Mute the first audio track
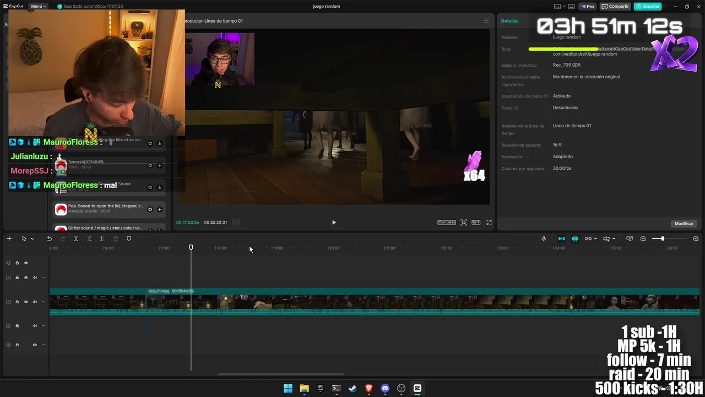This screenshot has width=705, height=397. [x=35, y=326]
